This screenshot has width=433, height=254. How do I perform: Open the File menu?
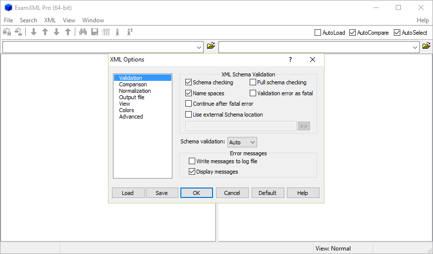coord(8,20)
